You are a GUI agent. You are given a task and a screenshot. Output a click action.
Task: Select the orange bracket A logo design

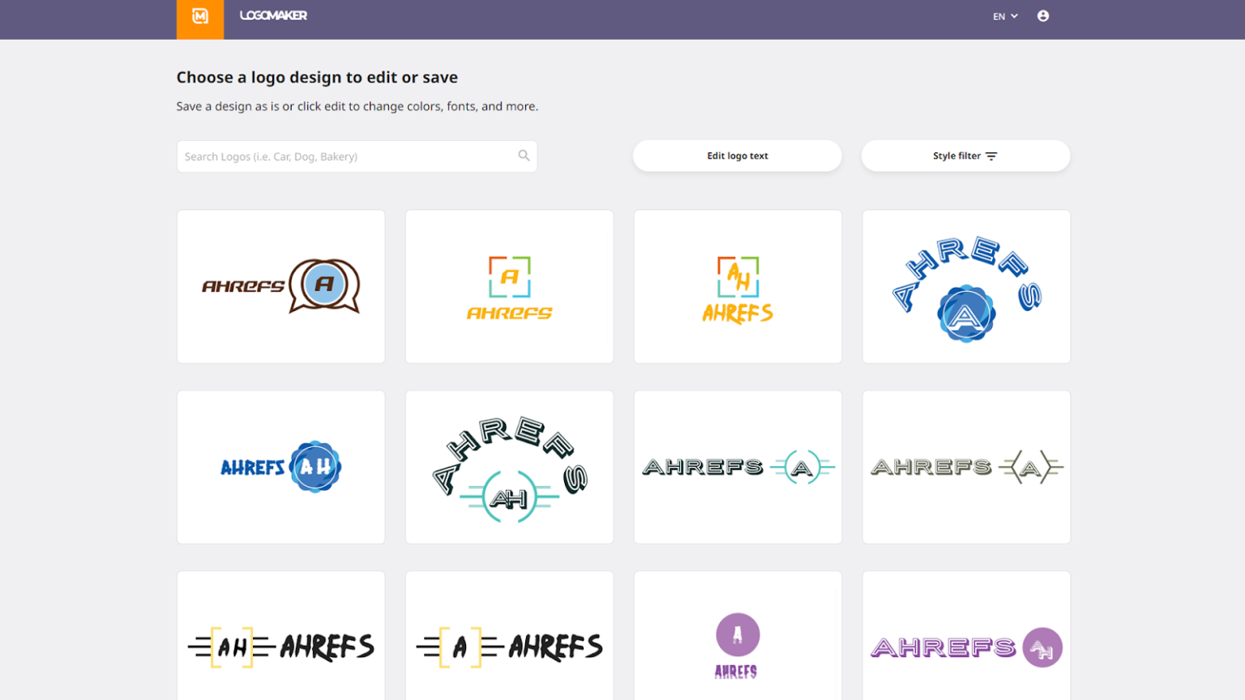(509, 286)
